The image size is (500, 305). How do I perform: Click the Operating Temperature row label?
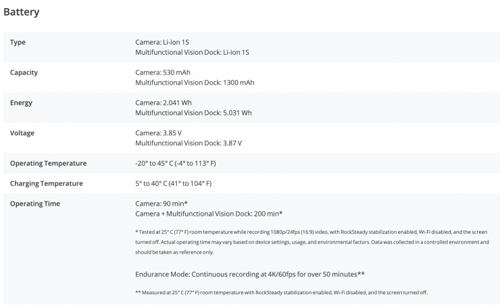tap(49, 163)
